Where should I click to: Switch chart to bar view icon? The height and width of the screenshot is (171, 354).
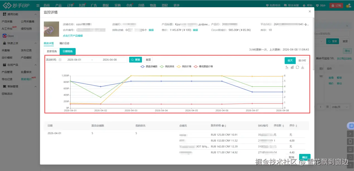(x=292, y=67)
